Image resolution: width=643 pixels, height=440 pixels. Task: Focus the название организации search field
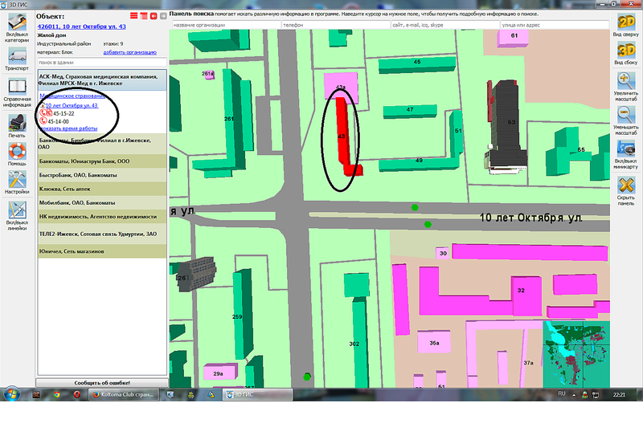coord(227,25)
